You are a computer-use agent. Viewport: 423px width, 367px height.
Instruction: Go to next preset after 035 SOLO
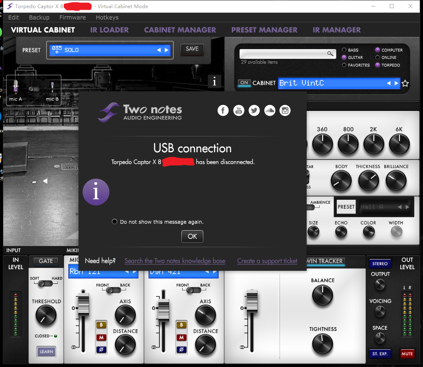point(166,50)
